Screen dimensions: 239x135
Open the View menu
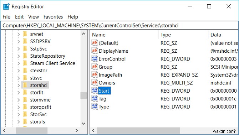[34, 17]
